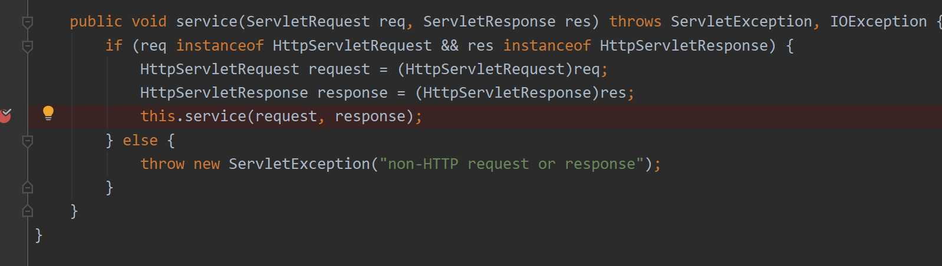The height and width of the screenshot is (266, 942).
Task: Select the response variable declaration name
Action: click(353, 93)
